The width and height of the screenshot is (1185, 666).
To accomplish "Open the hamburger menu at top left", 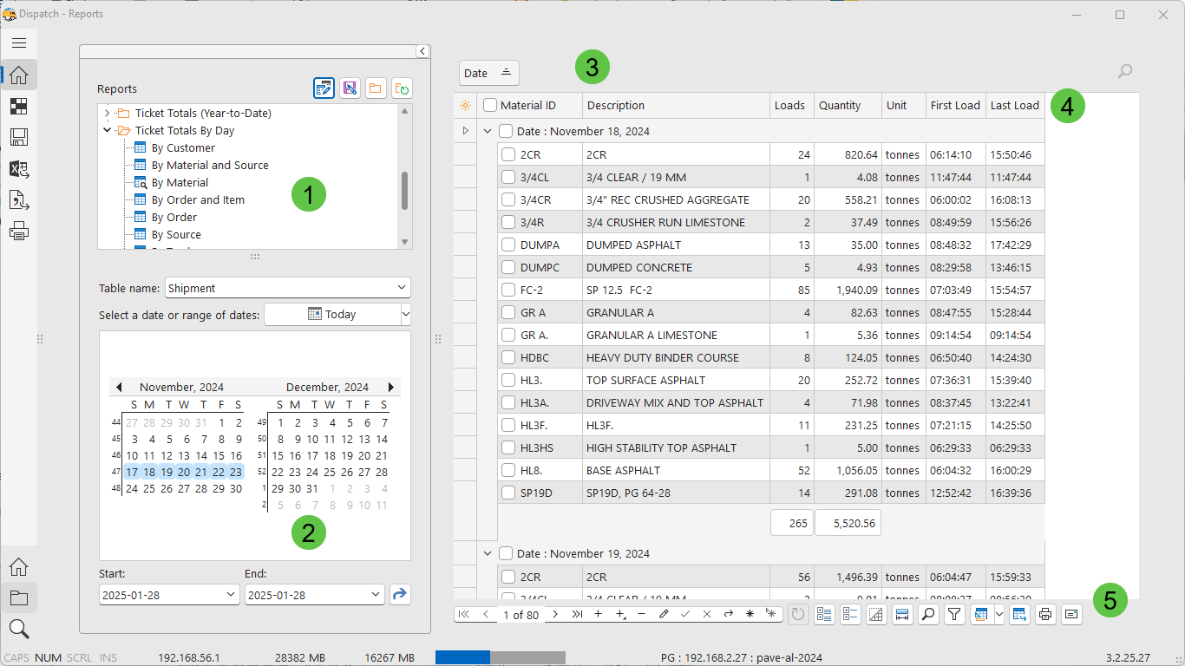I will pyautogui.click(x=19, y=42).
